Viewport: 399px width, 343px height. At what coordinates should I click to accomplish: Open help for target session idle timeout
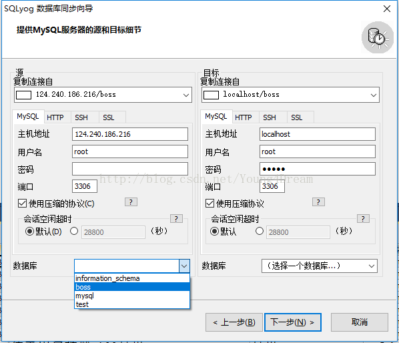tap(364, 219)
